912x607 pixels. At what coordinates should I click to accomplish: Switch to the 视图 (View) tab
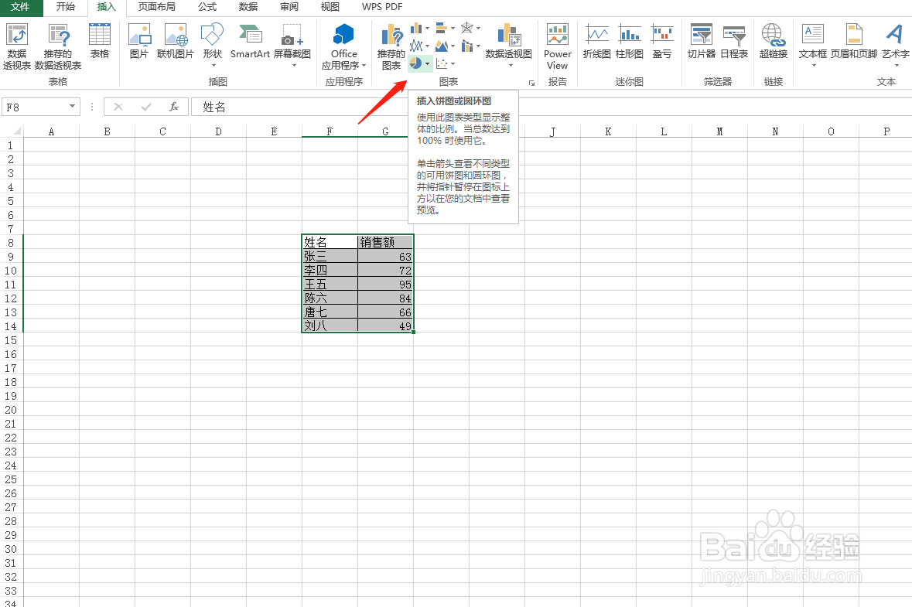coord(330,7)
